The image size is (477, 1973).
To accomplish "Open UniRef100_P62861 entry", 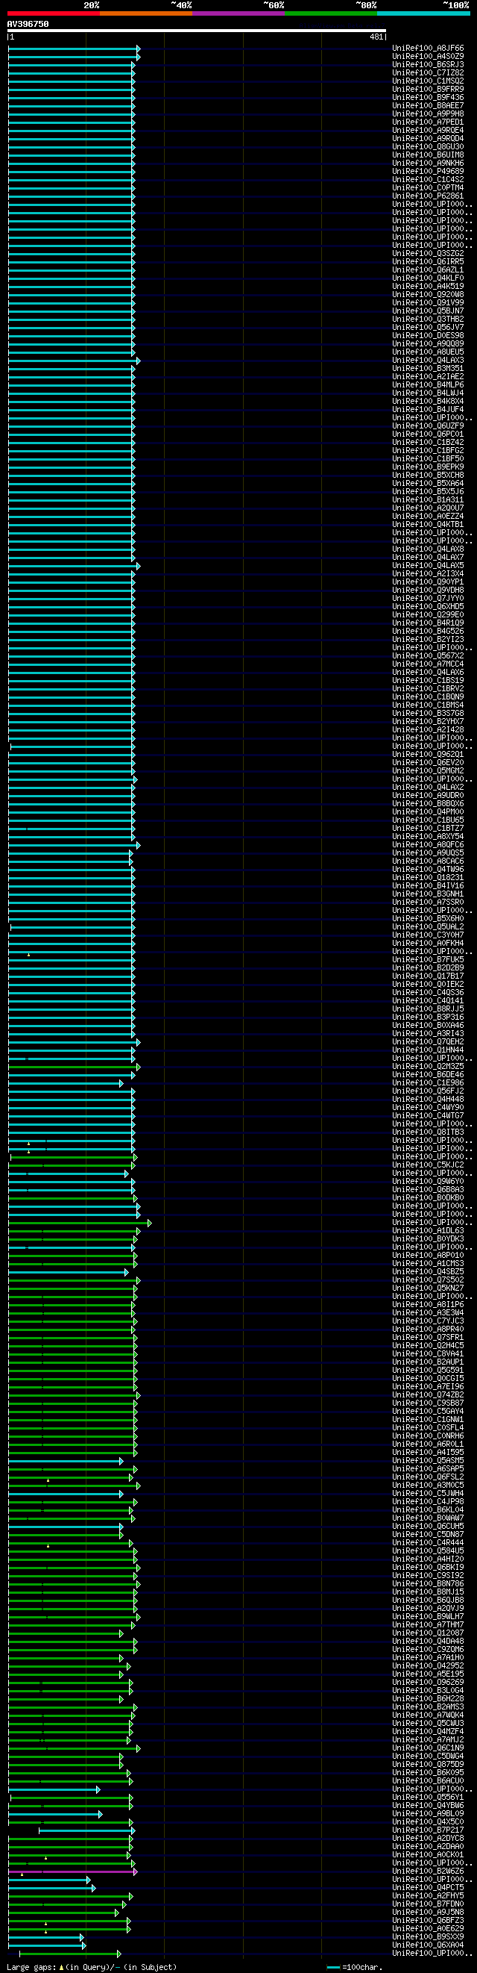I will click(x=428, y=196).
